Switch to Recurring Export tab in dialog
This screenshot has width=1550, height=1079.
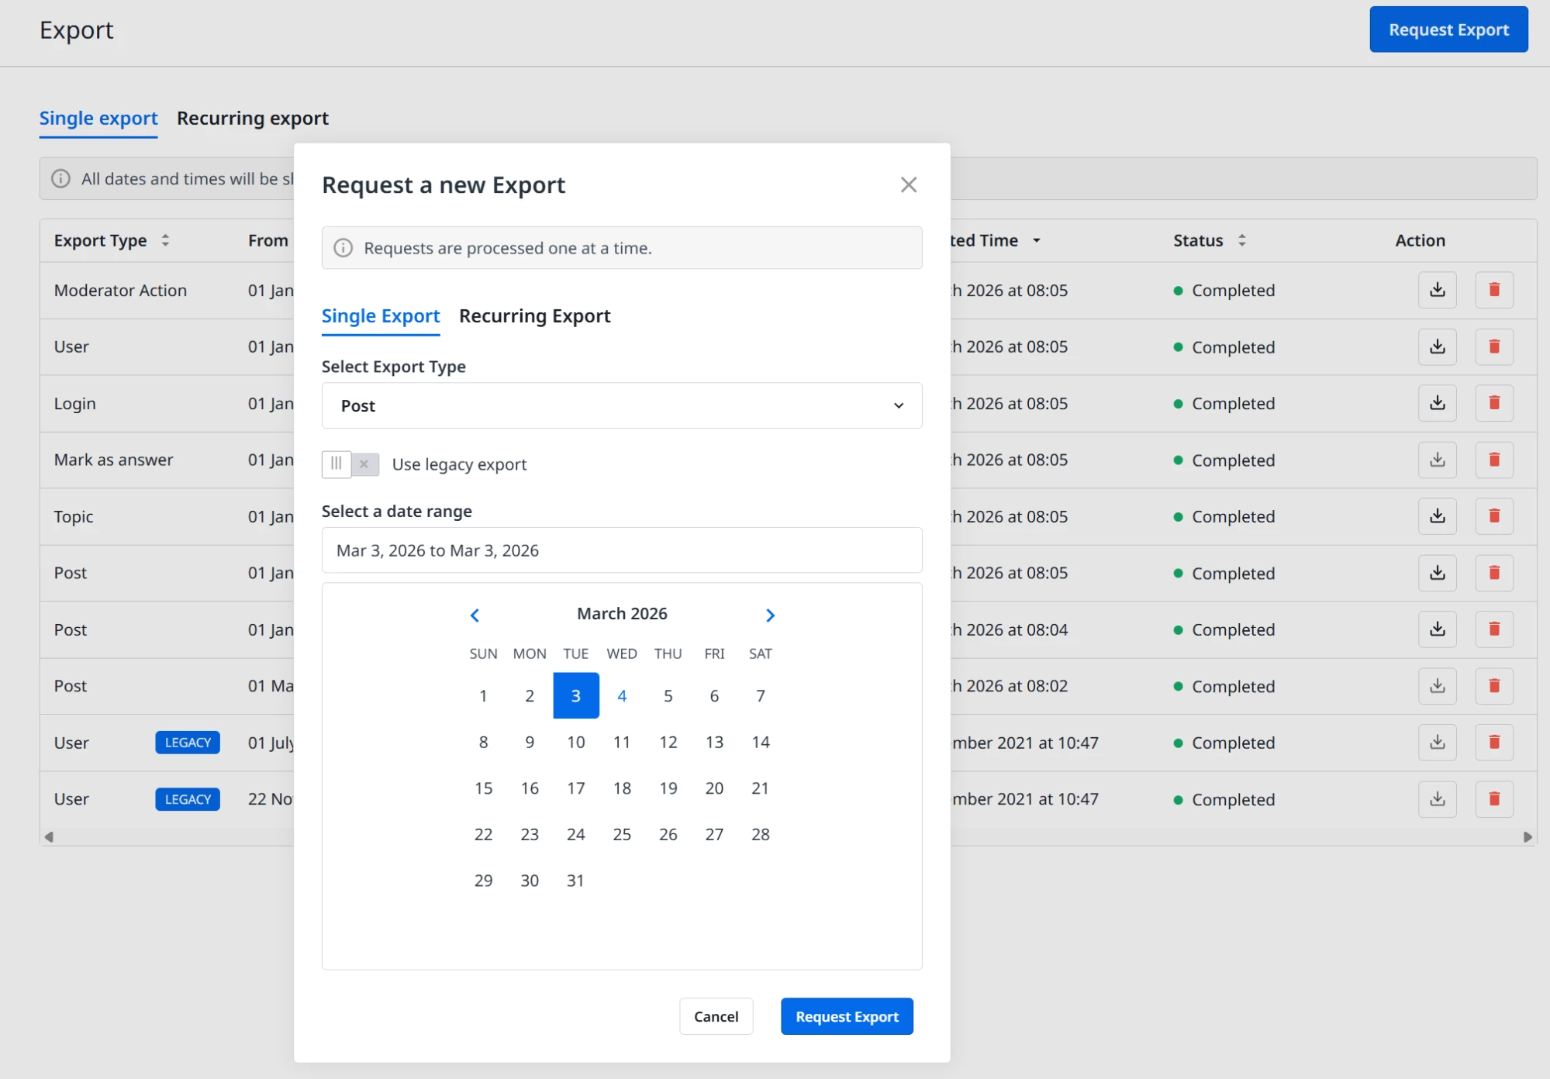534,316
